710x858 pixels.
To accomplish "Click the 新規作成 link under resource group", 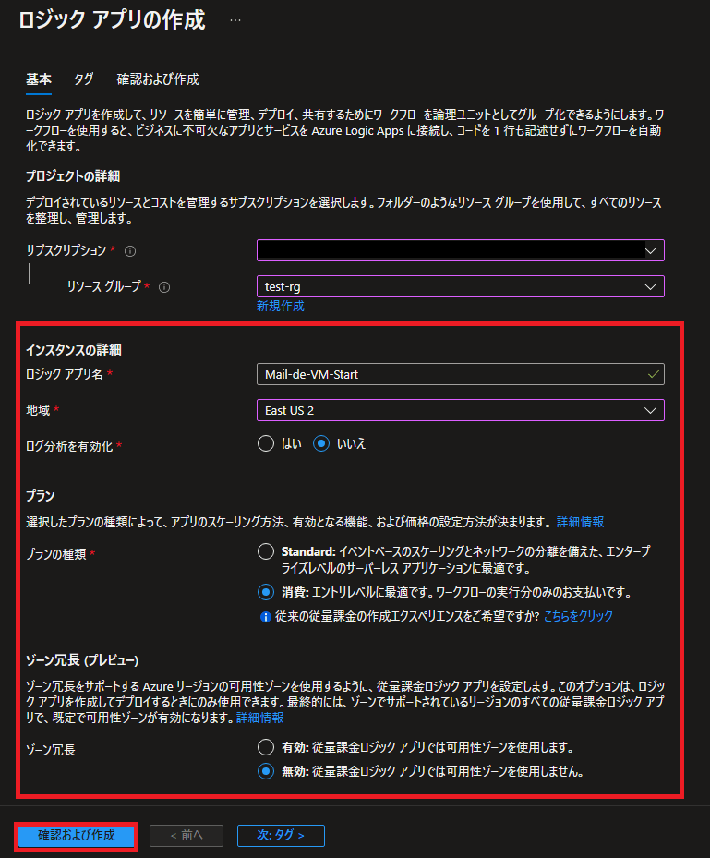I will coord(280,306).
